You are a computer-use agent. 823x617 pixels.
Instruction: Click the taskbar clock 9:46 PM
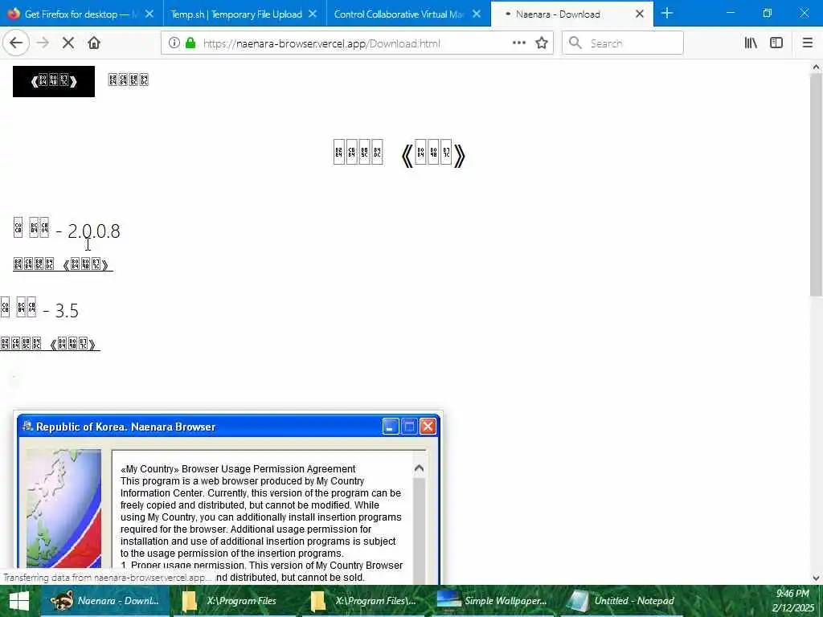[792, 594]
